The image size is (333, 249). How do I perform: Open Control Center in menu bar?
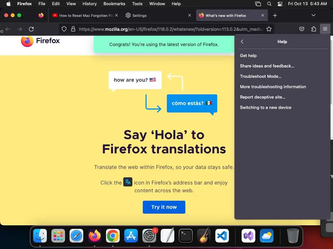click(280, 4)
